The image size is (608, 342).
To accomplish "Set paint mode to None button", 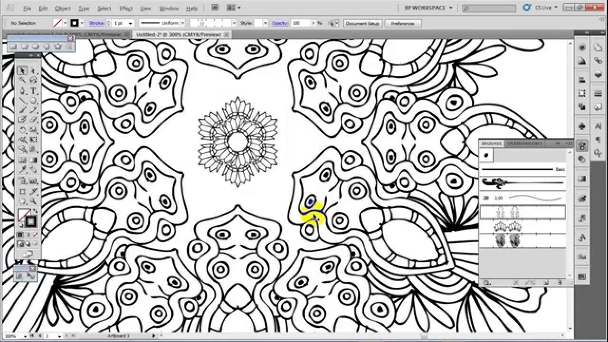I will 36,235.
